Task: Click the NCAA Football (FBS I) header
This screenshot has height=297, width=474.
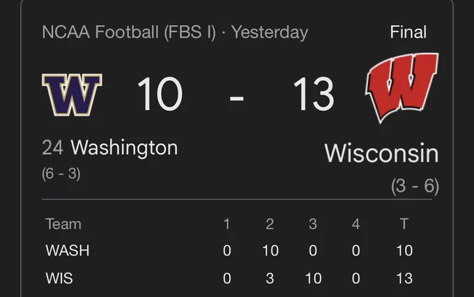Action: click(x=129, y=32)
